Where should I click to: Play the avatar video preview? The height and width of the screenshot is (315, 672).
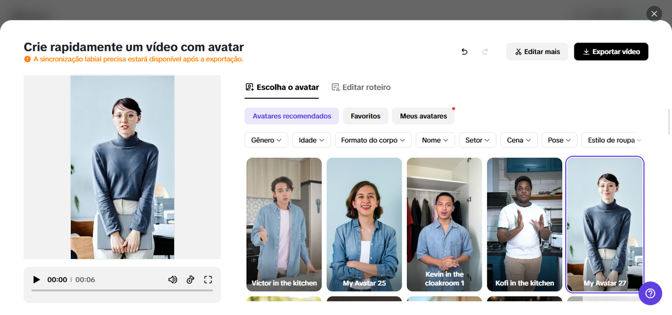point(36,280)
